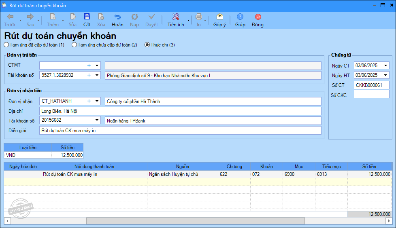Open the CTMT dropdown list
This screenshot has height=228, width=396.
(x=97, y=65)
